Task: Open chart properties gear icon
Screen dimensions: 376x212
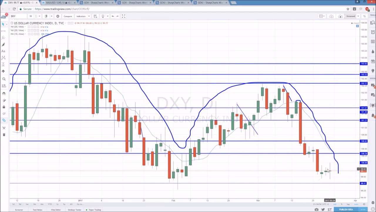Action: click(58, 16)
